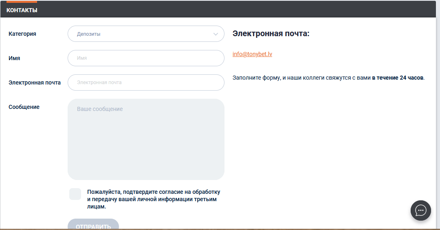Open the info@tonybet.lv email link

point(252,54)
